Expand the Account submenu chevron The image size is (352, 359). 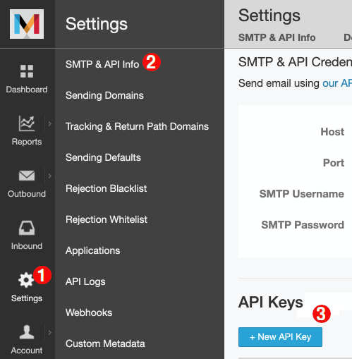click(x=49, y=332)
